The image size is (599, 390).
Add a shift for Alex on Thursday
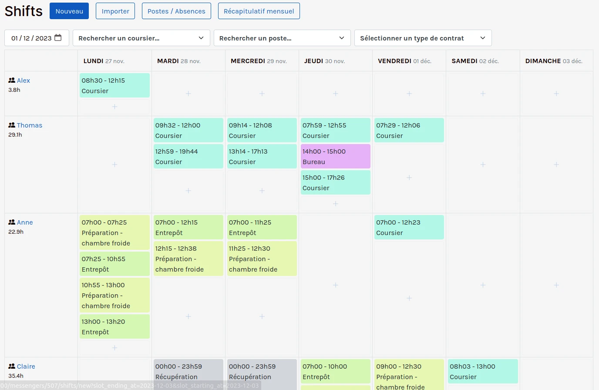click(336, 94)
